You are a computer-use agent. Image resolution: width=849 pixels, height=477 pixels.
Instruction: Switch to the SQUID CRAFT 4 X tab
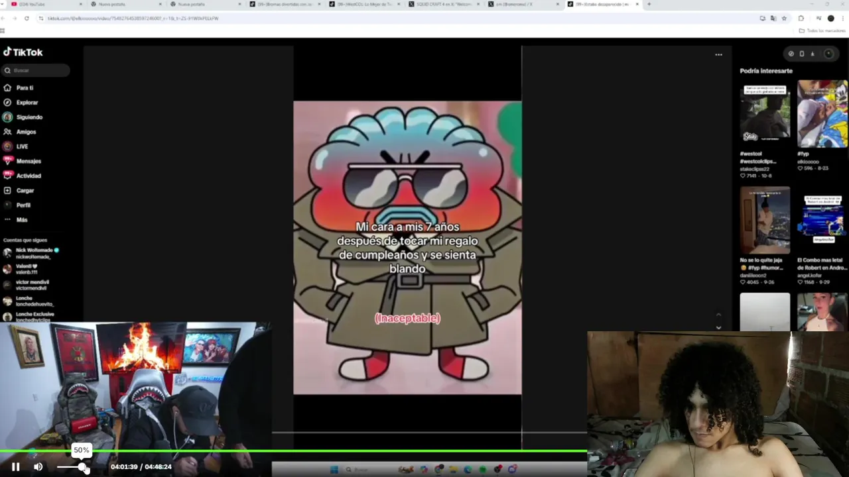[443, 4]
